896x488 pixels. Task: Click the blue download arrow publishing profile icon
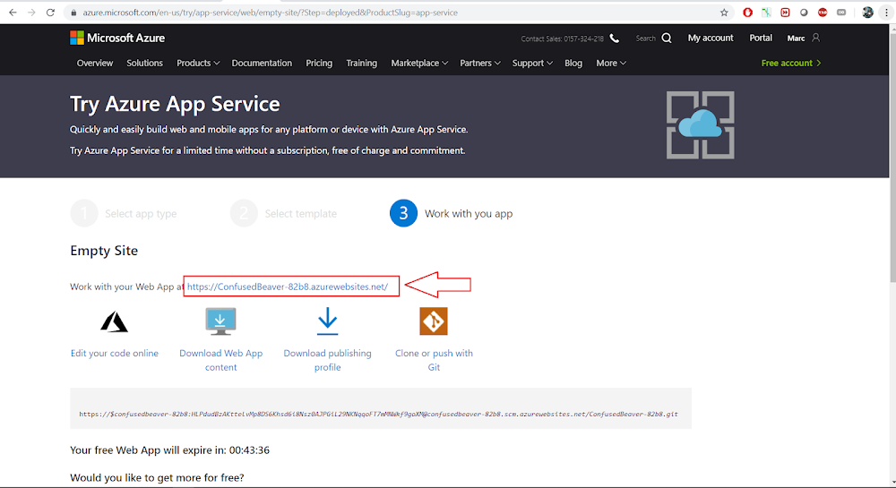tap(327, 321)
